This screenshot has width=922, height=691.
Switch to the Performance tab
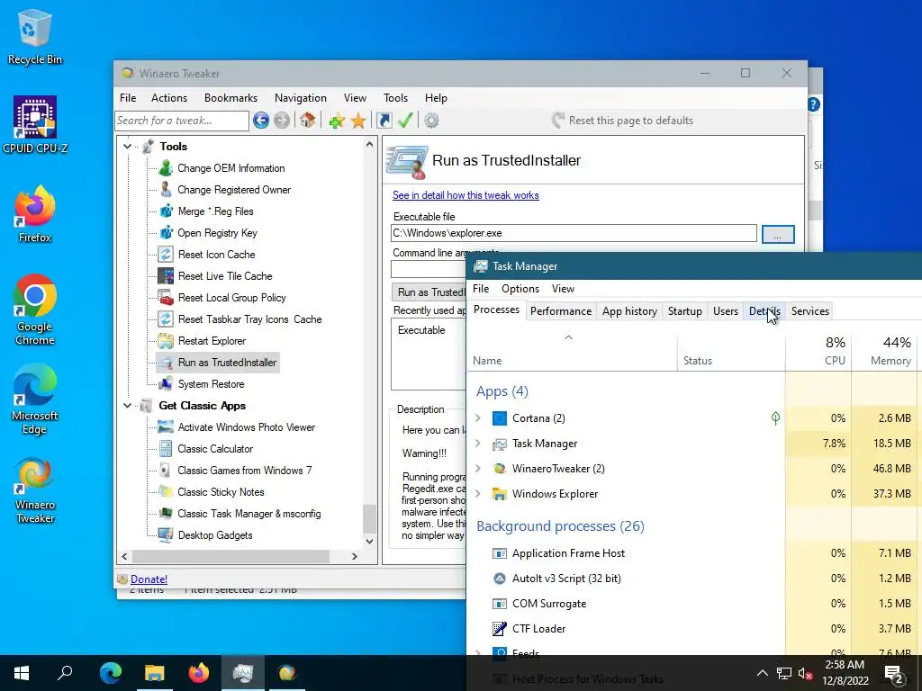561,310
